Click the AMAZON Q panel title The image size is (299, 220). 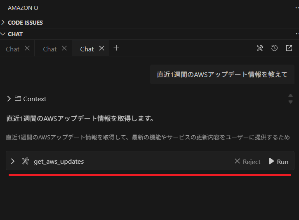[x=23, y=8]
